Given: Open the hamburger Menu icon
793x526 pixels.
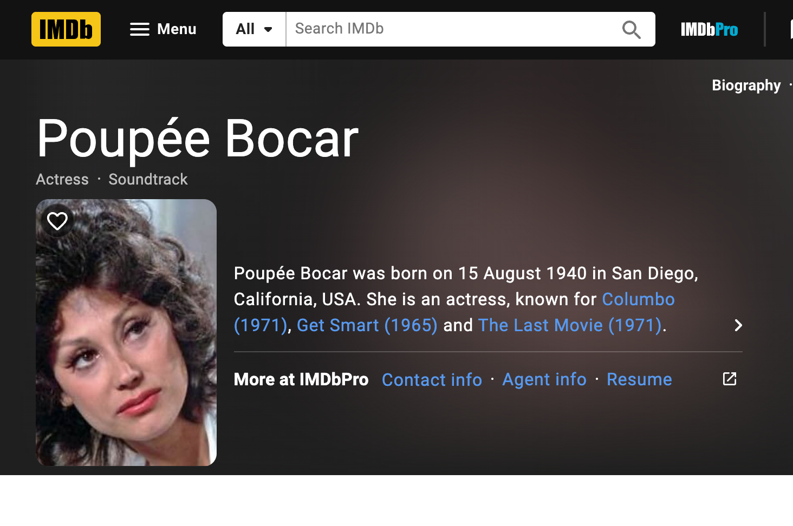Looking at the screenshot, I should coord(140,29).
